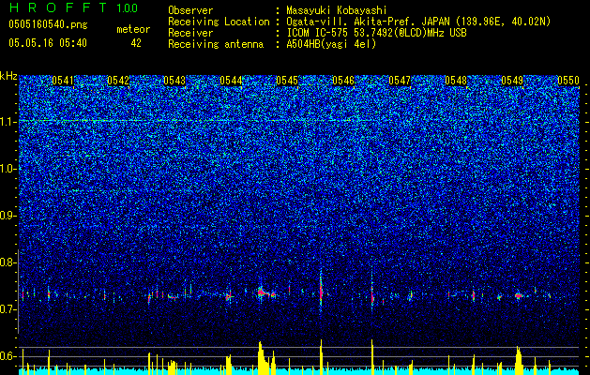Click the HROFFT 1.0.0 title text
This screenshot has width=590, height=375.
point(73,7)
